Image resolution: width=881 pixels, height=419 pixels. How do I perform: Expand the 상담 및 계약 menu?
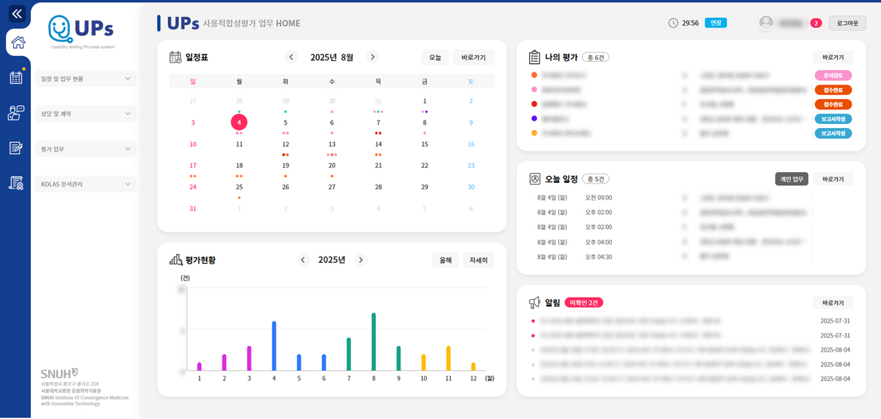pos(85,114)
